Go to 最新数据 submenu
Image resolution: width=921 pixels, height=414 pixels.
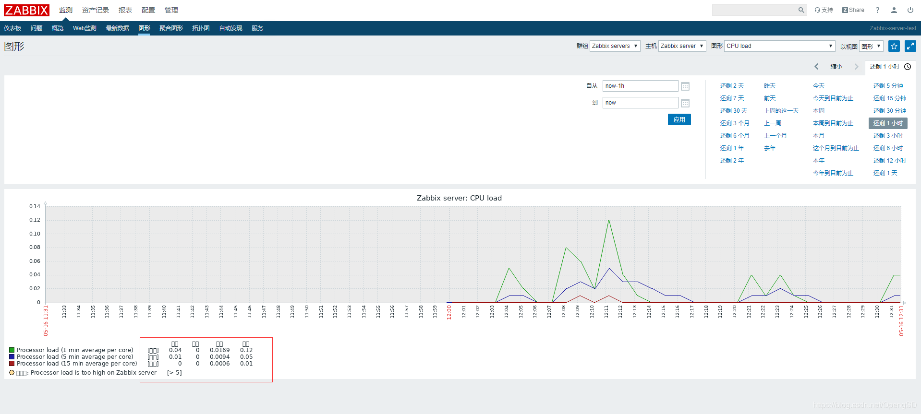(118, 28)
